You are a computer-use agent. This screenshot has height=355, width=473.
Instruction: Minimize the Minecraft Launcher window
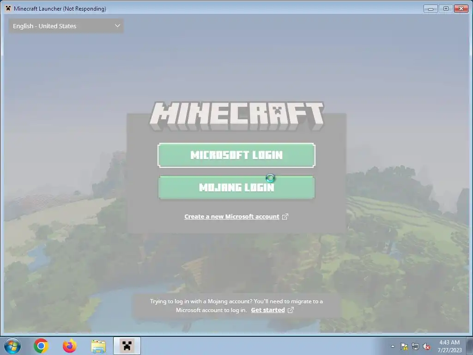click(431, 8)
